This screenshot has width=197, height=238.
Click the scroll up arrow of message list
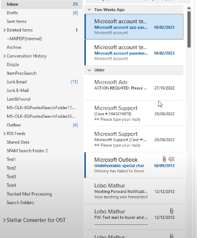[189, 8]
